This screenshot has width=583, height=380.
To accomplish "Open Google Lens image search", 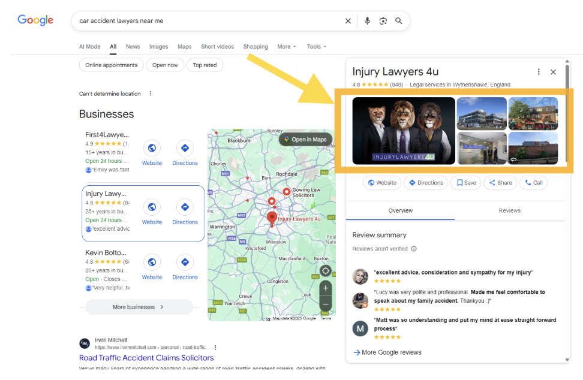I will tap(383, 21).
